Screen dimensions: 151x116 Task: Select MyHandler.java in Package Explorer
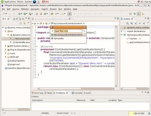(21, 42)
